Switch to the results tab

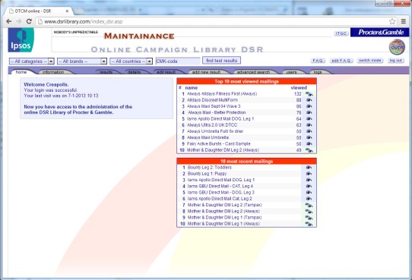(106, 72)
